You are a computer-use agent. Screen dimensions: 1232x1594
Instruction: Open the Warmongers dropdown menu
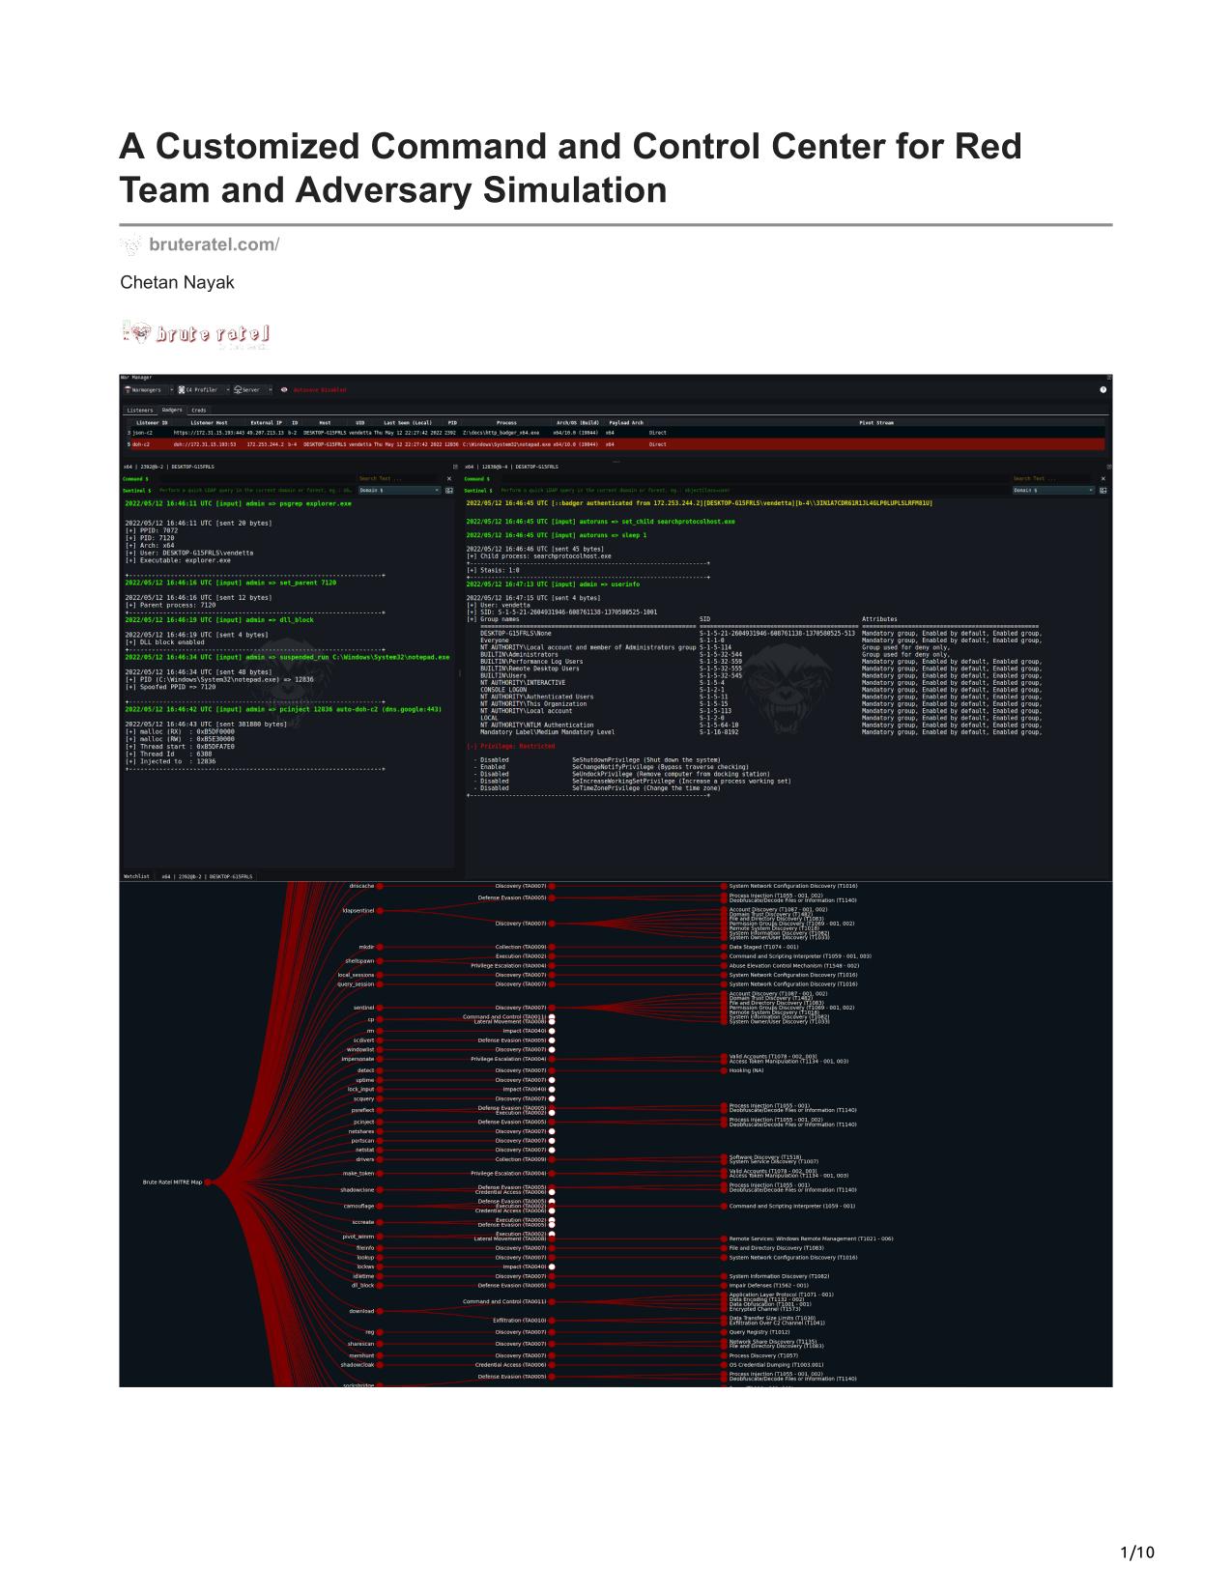148,390
